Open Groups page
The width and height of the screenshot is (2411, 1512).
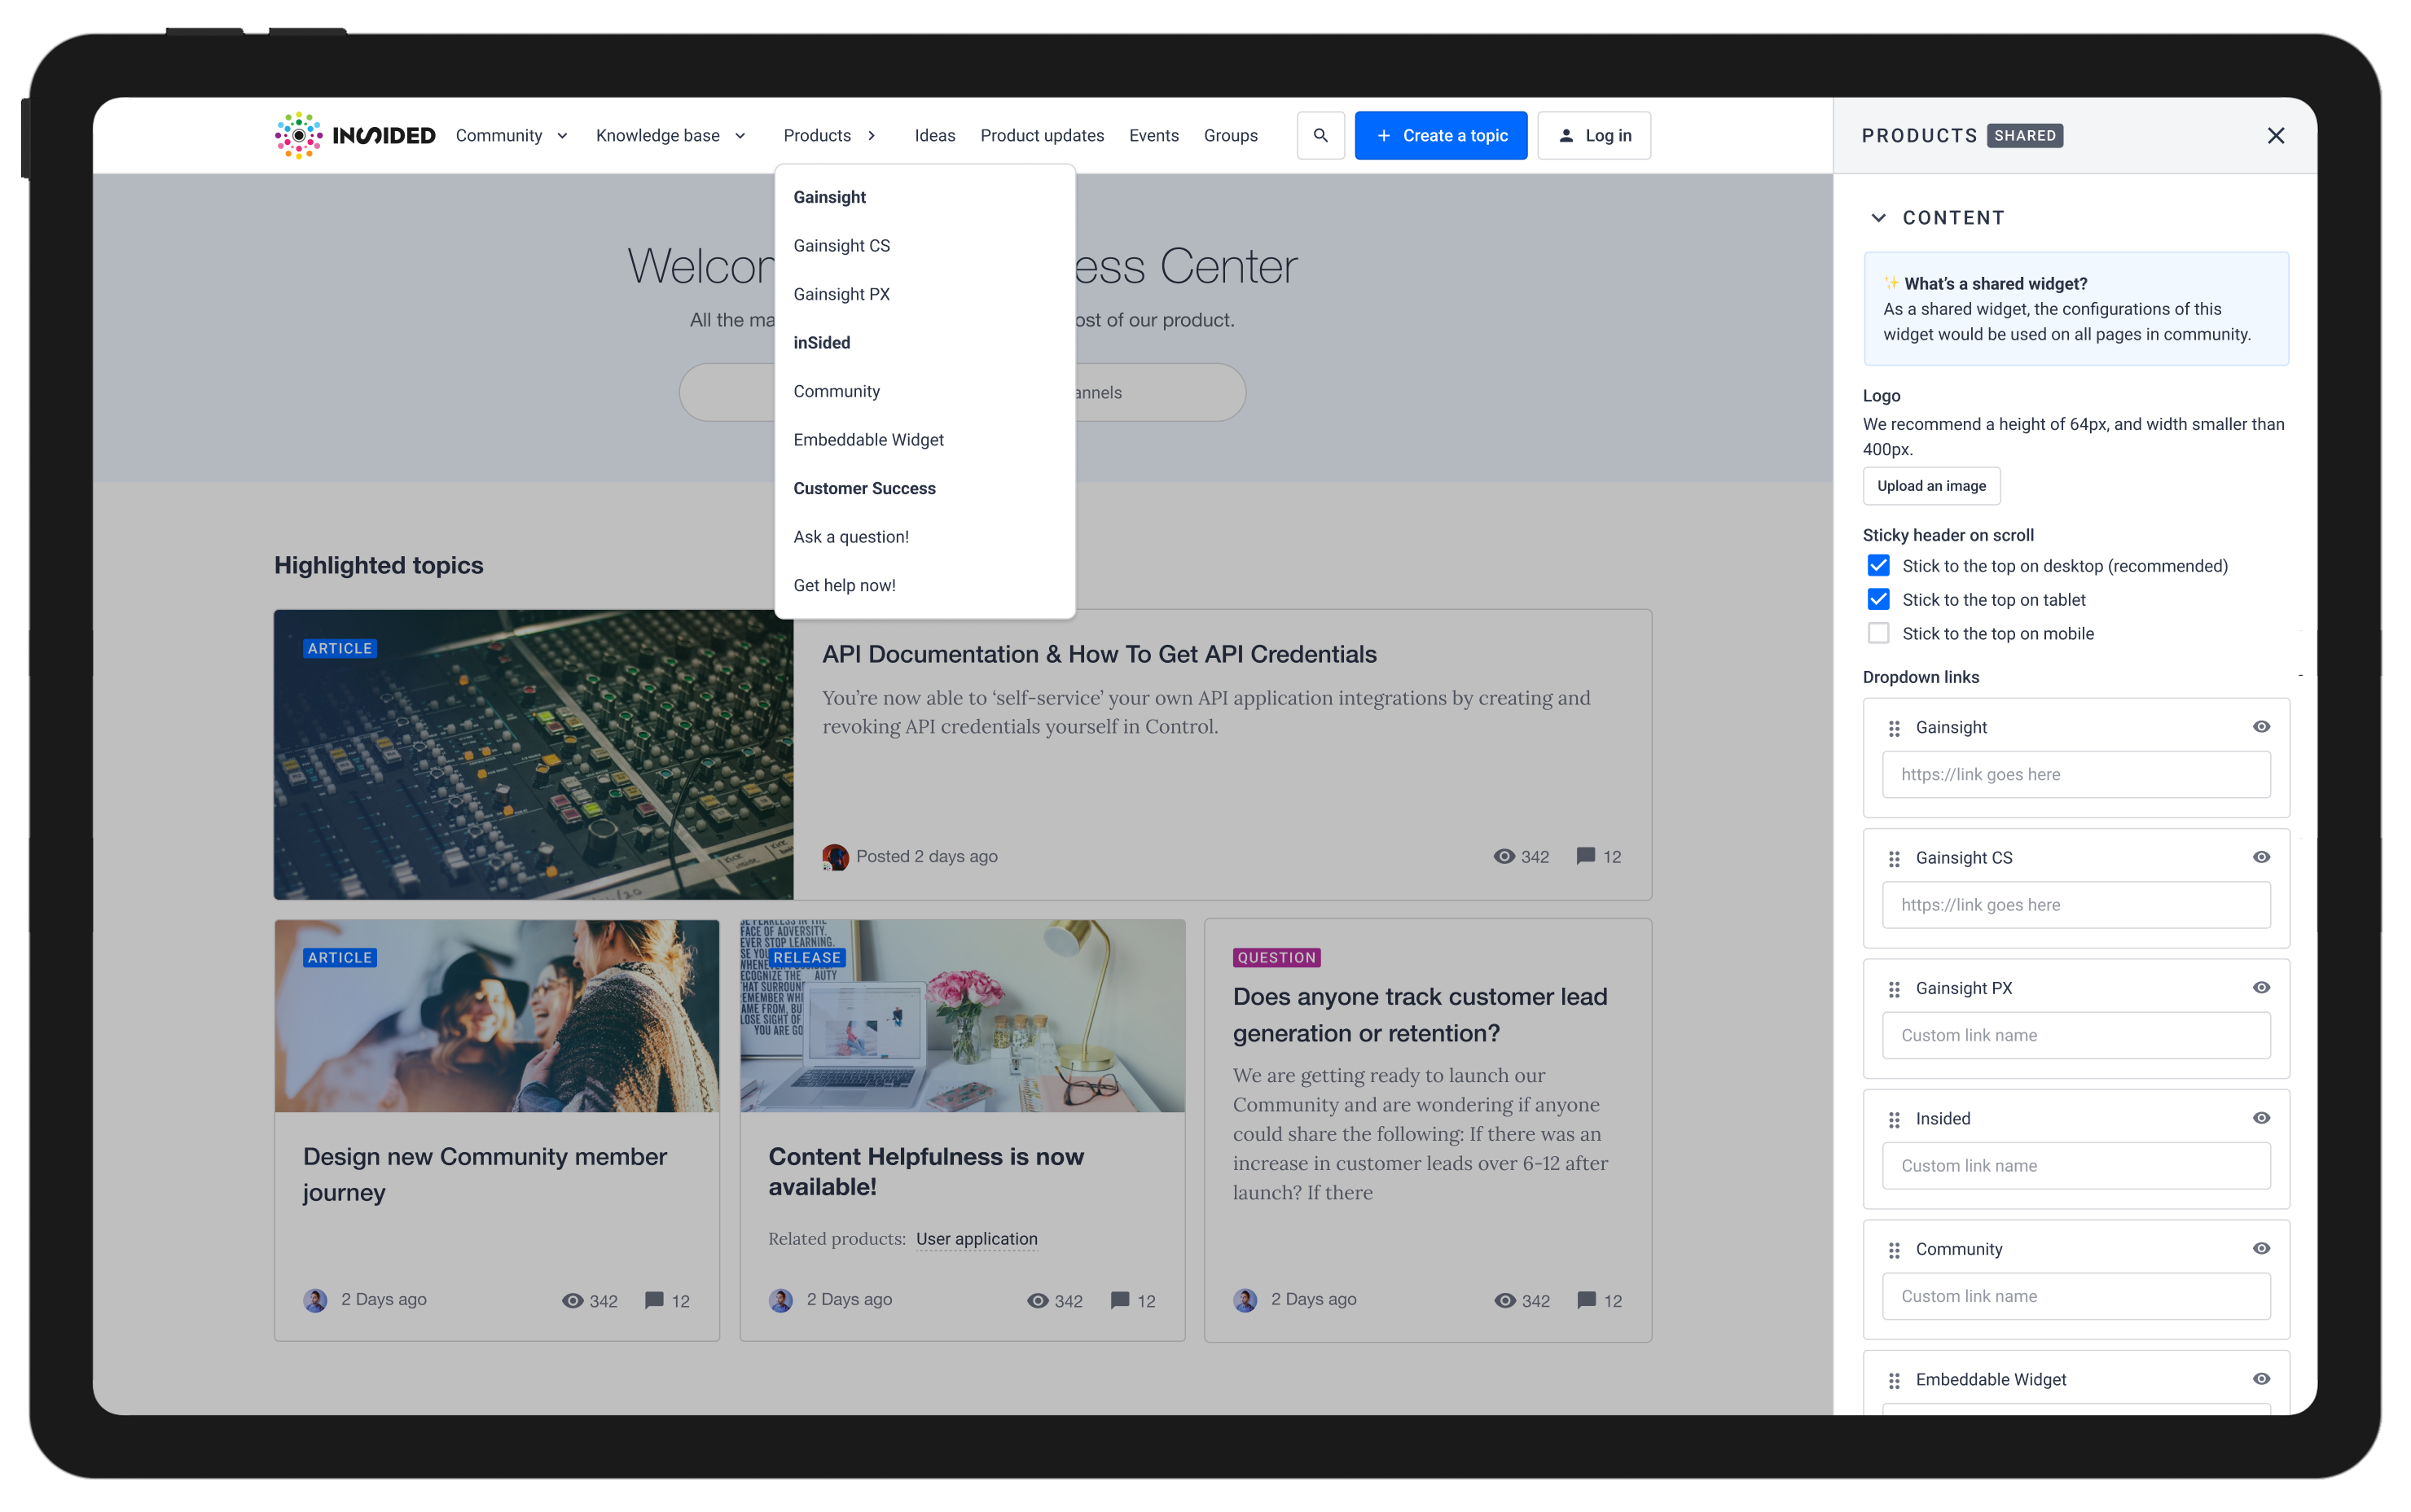1231,135
